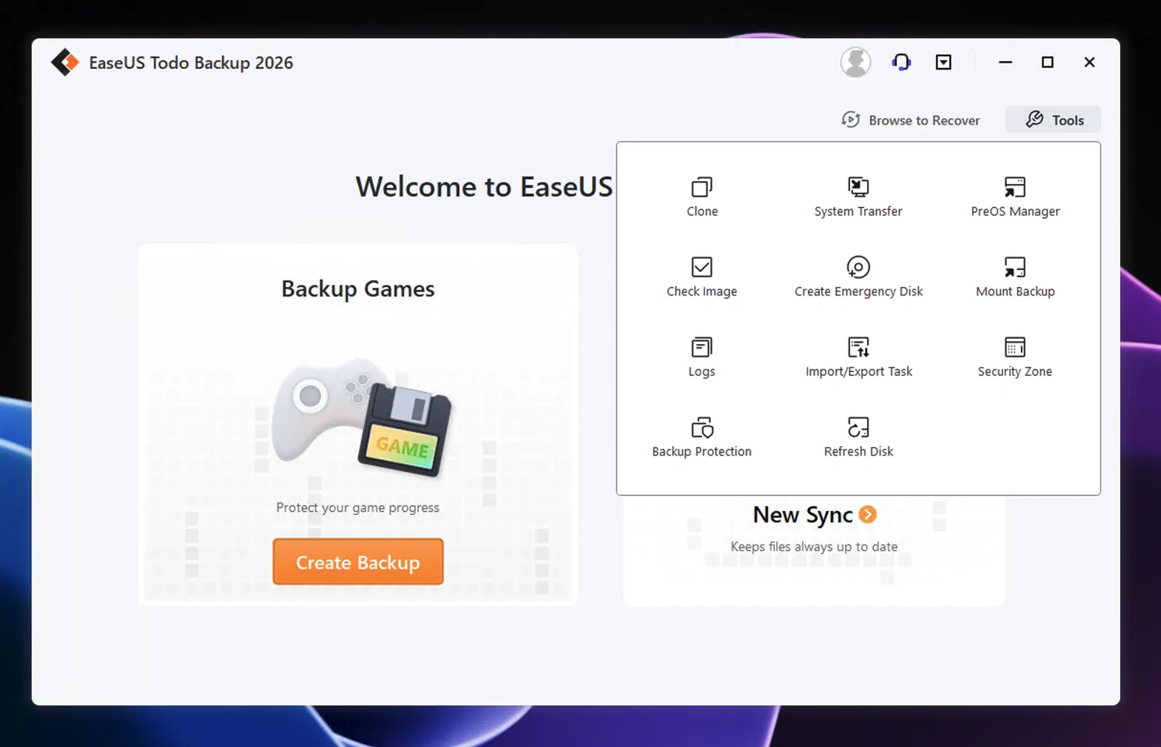Open the title bar dropdown menu icon
1161x747 pixels.
click(944, 63)
